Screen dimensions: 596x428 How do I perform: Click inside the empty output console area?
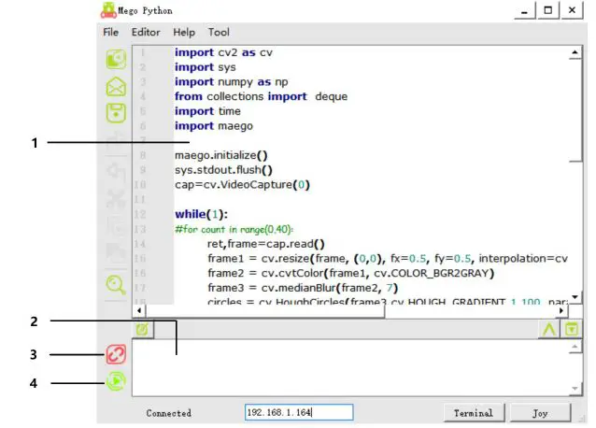(350, 368)
